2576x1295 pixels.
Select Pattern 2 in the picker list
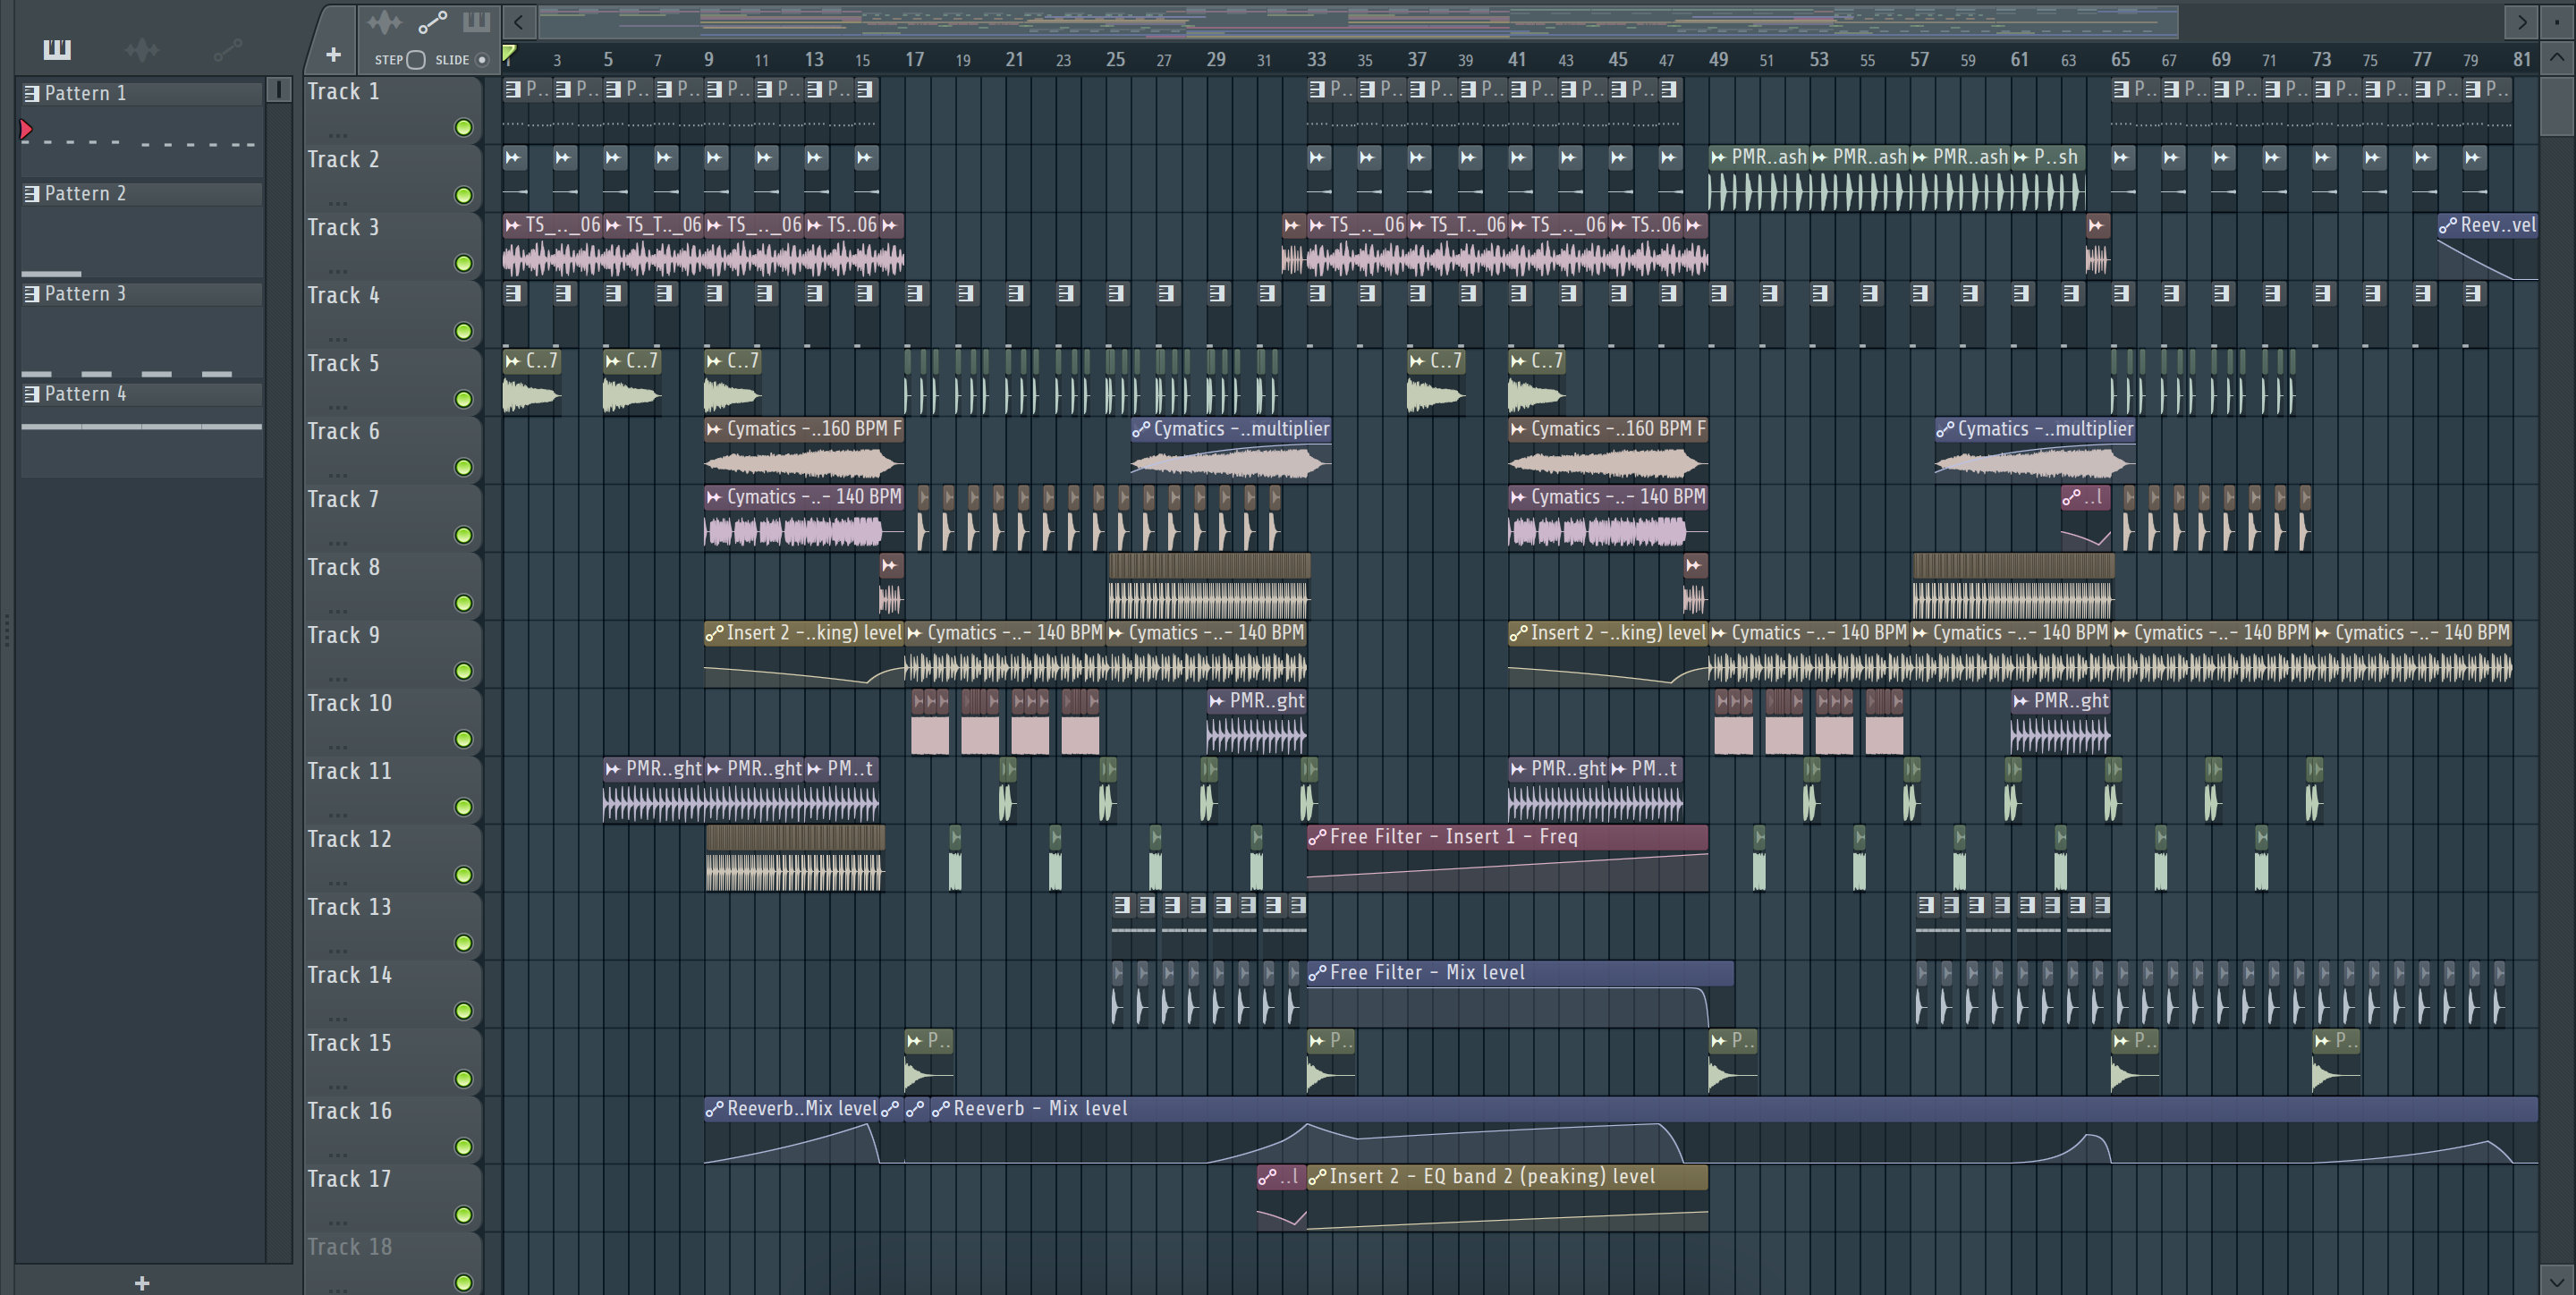pyautogui.click(x=142, y=193)
